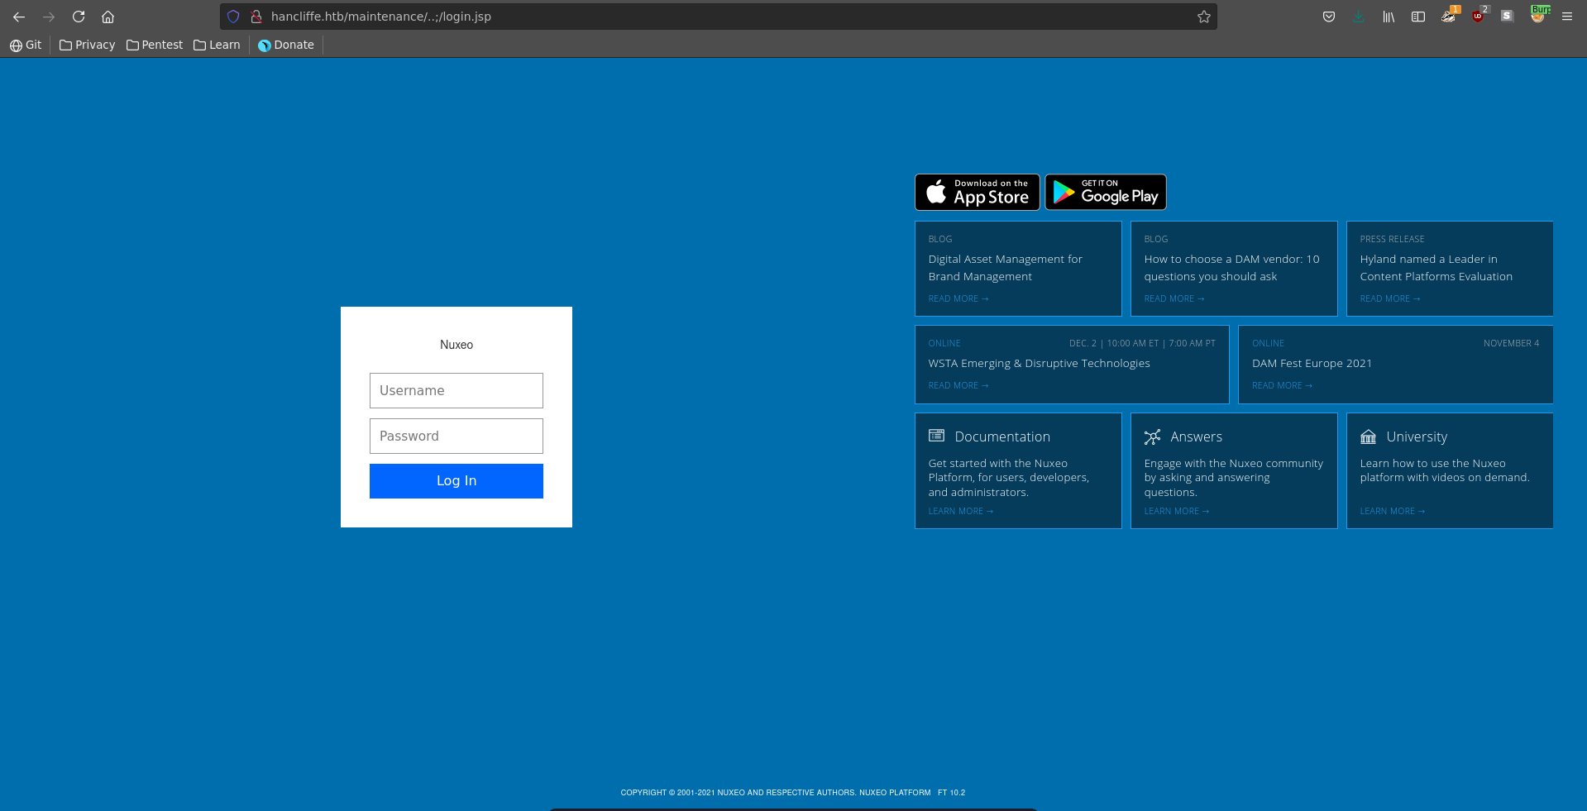
Task: Open the Git bookmark
Action: click(x=26, y=45)
